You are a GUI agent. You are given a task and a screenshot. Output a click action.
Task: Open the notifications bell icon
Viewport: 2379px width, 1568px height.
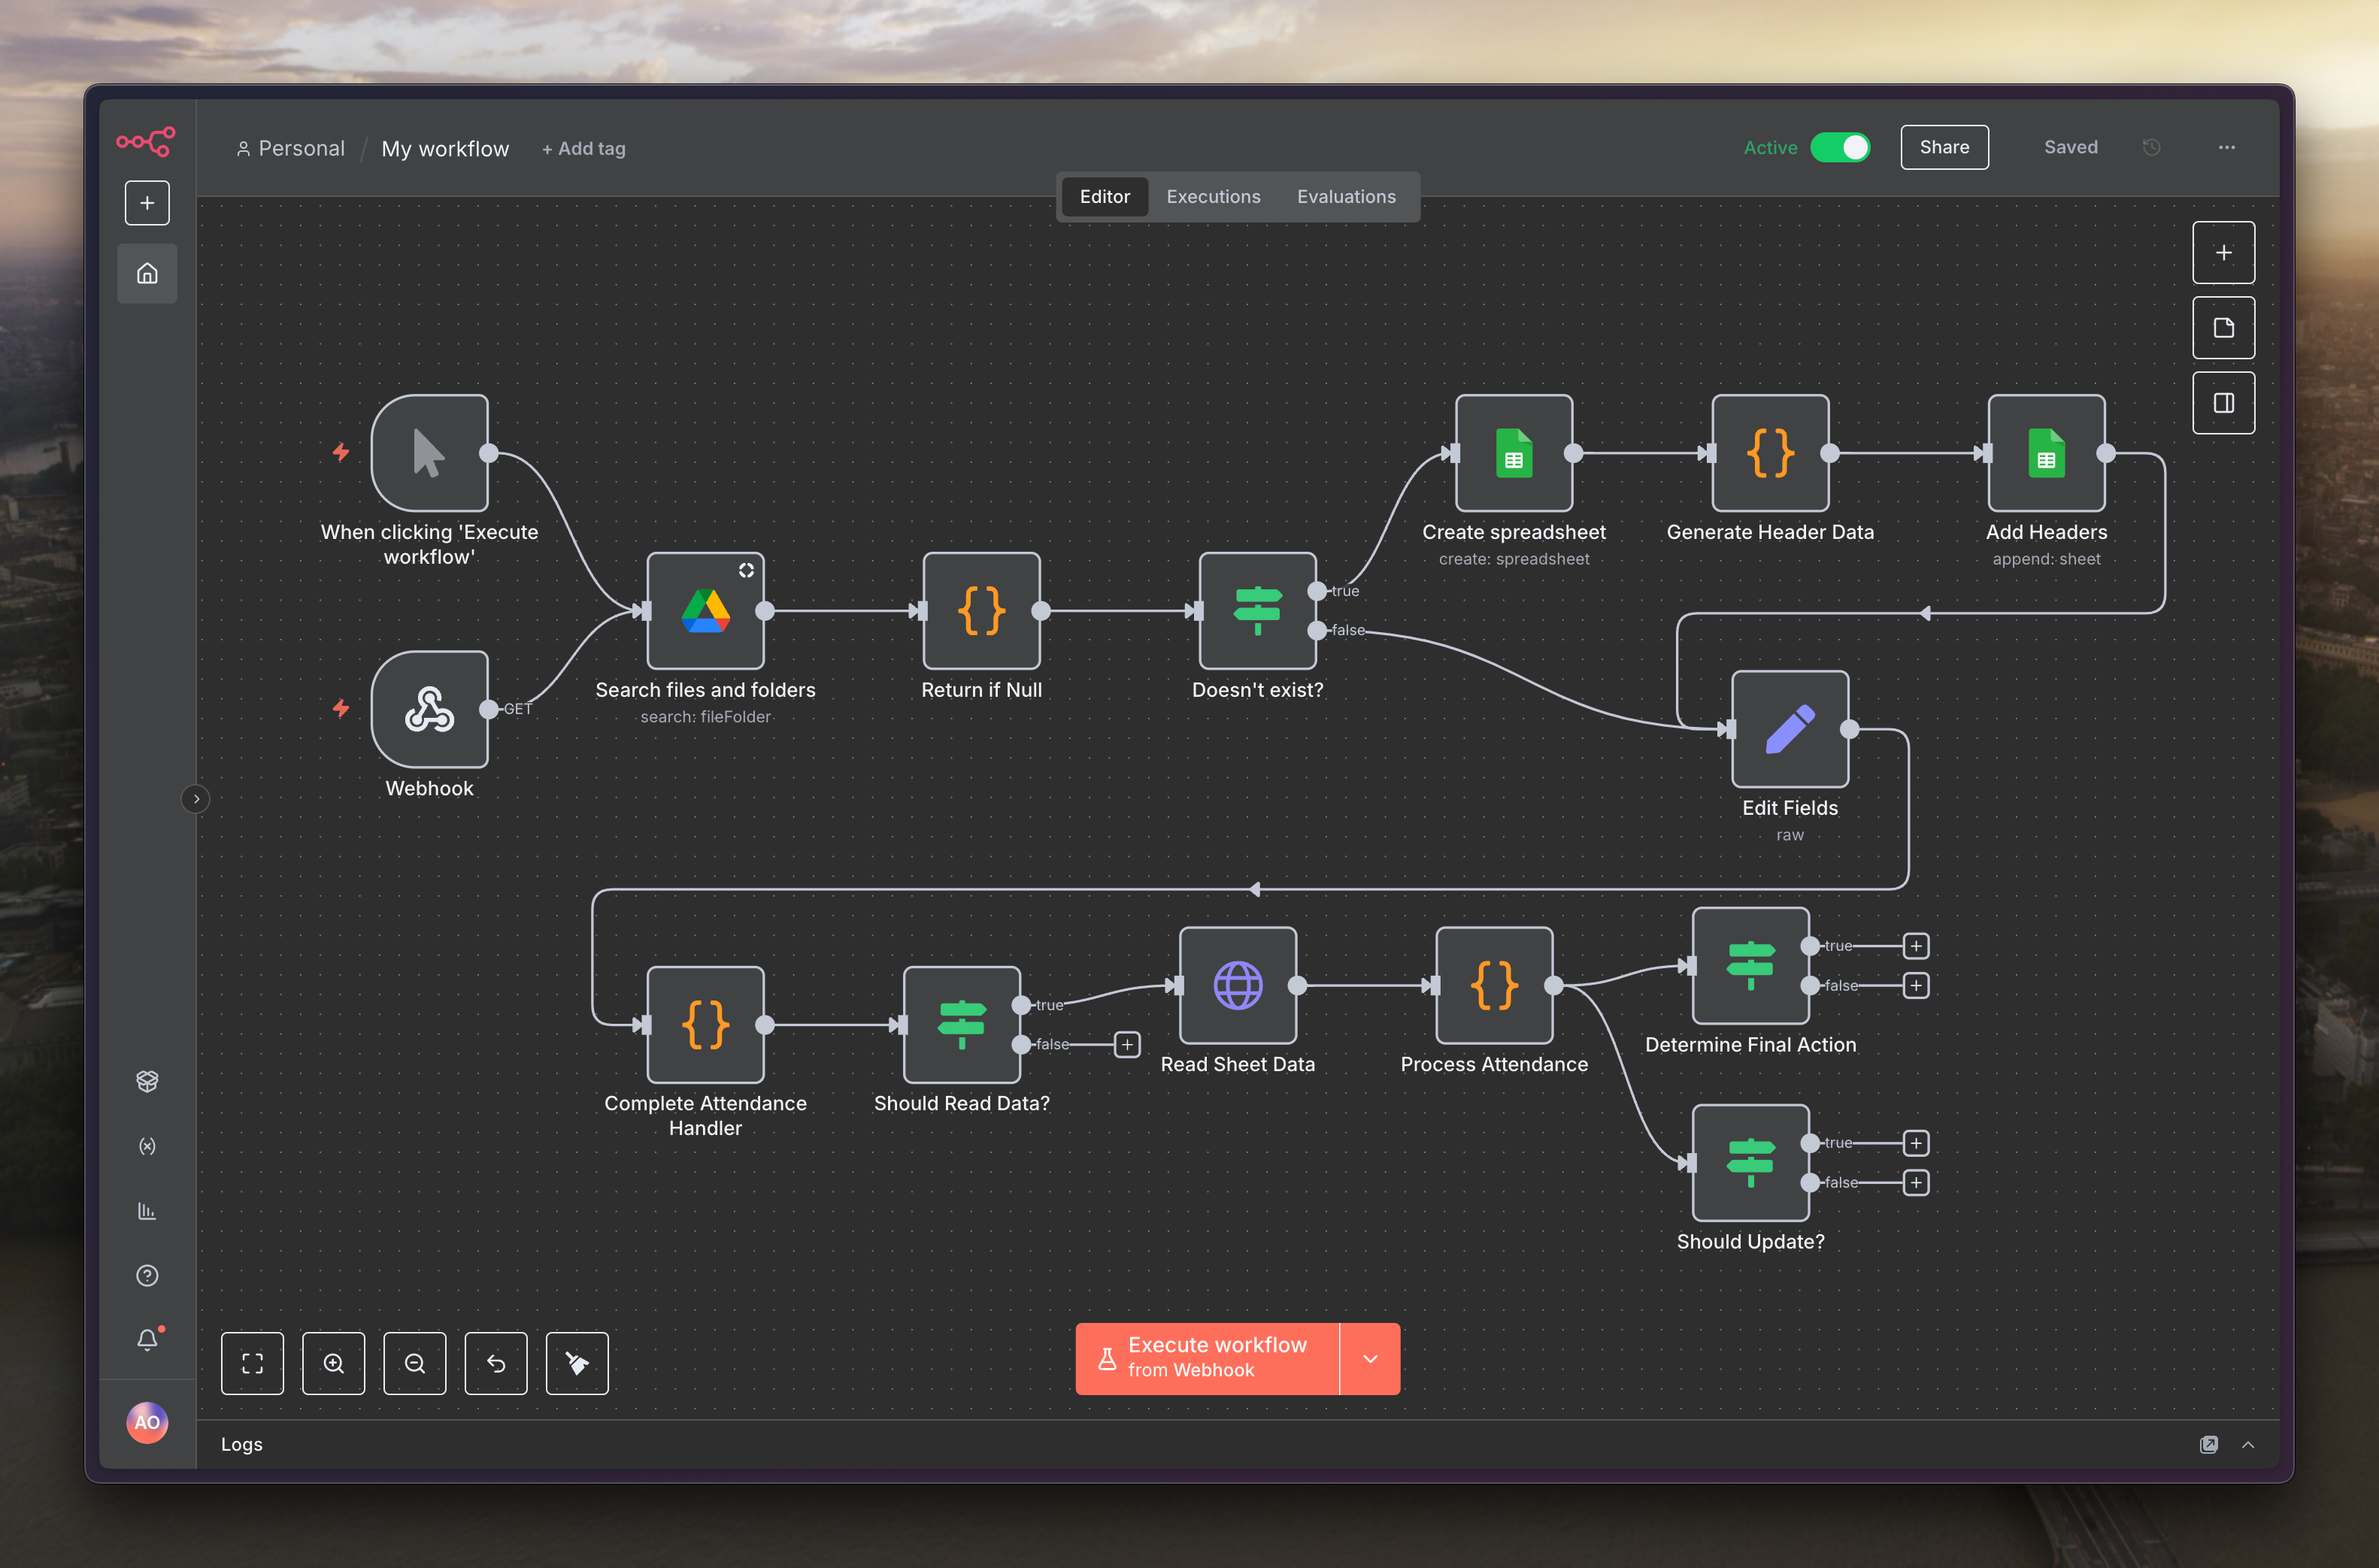click(147, 1339)
